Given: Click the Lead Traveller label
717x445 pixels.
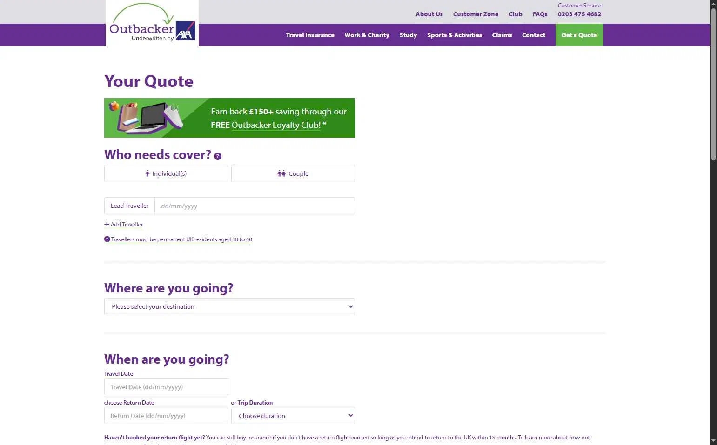Looking at the screenshot, I should click(x=129, y=206).
